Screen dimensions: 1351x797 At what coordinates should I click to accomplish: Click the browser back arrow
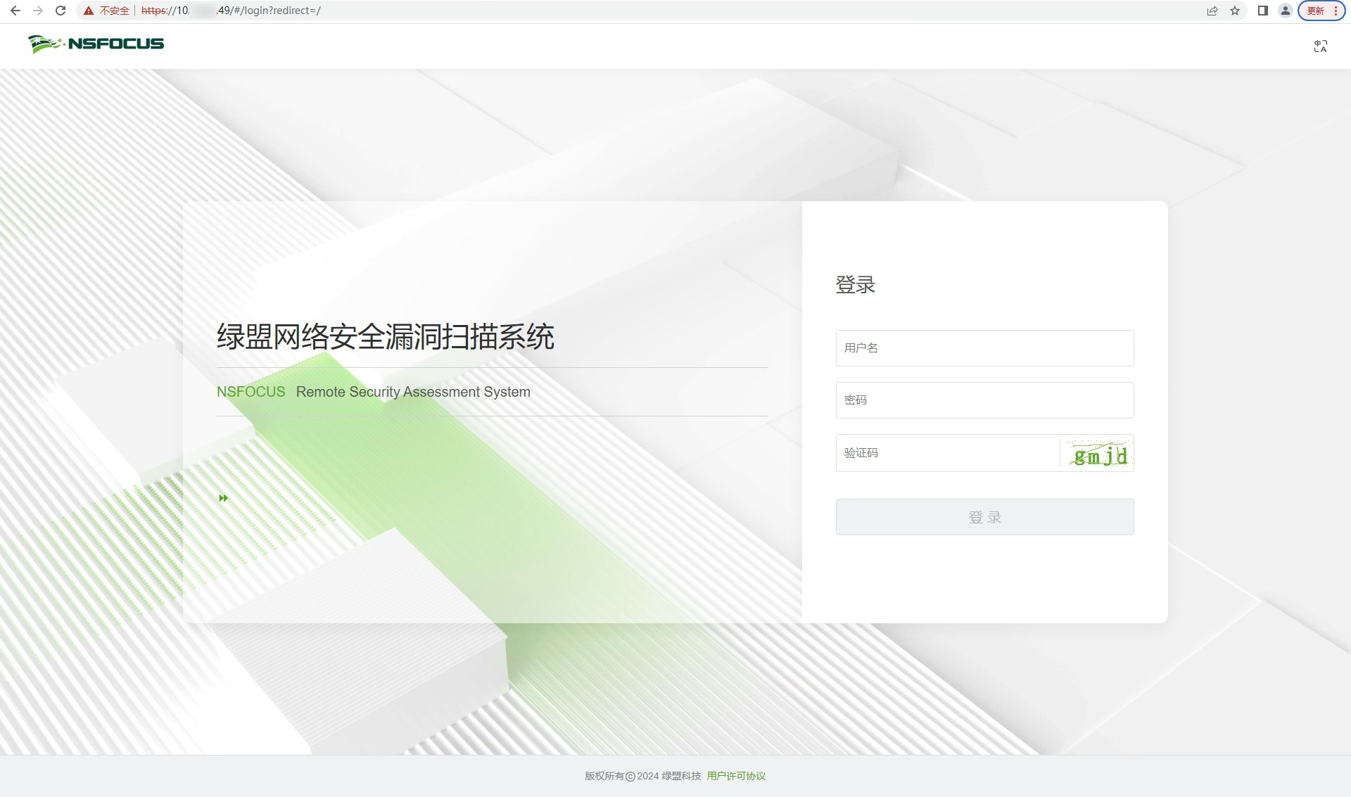[15, 11]
